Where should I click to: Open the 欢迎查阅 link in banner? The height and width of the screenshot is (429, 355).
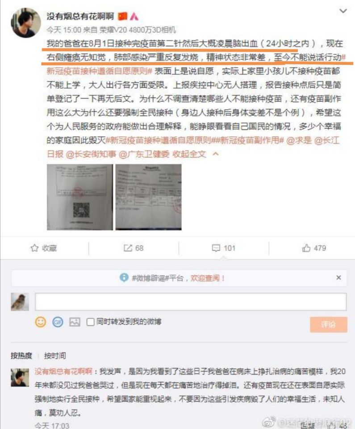(x=208, y=278)
